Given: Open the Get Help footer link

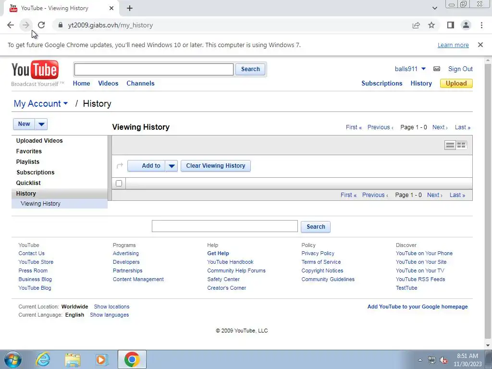Looking at the screenshot, I should 218,253.
